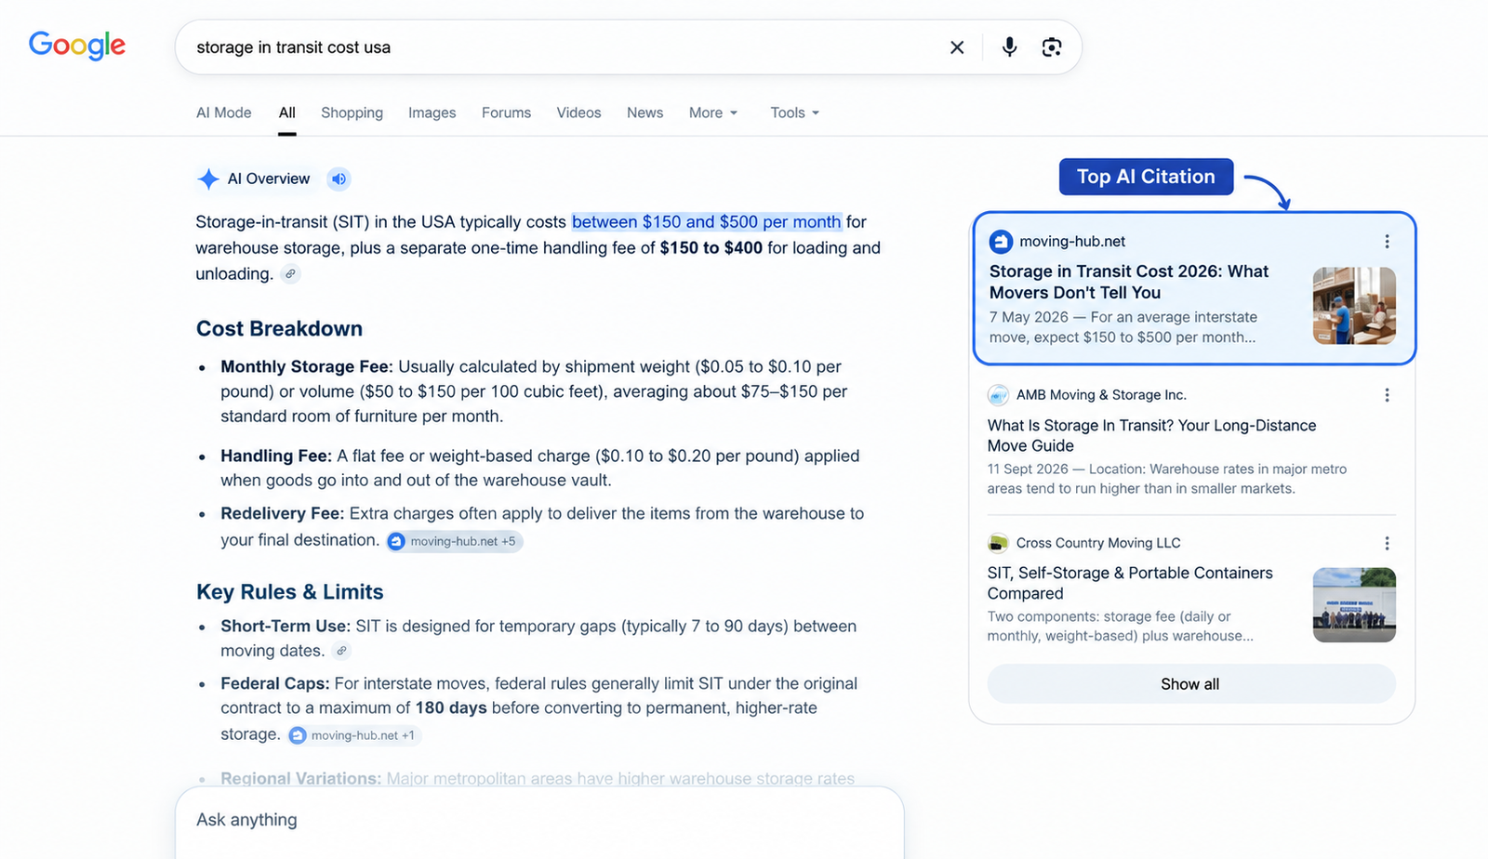Switch to Forums tab
1488x859 pixels.
pyautogui.click(x=506, y=112)
